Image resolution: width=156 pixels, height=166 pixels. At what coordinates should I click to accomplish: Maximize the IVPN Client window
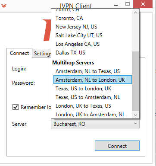[x=128, y=4]
